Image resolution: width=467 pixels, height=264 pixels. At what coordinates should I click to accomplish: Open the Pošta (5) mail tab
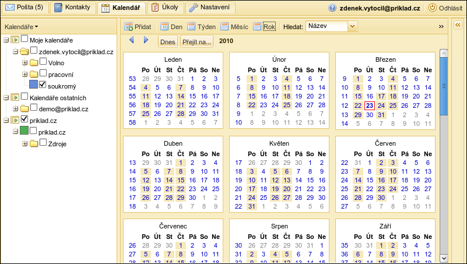(x=24, y=8)
